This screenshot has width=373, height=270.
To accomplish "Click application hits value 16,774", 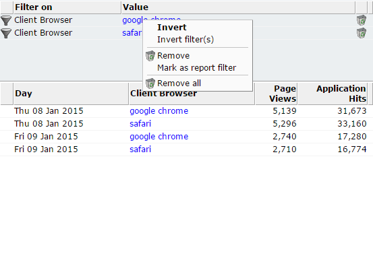I will (x=352, y=149).
